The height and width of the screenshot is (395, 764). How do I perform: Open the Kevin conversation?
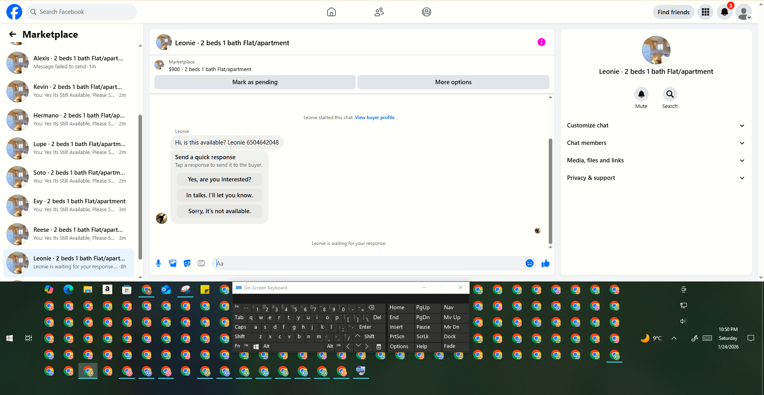(x=68, y=91)
